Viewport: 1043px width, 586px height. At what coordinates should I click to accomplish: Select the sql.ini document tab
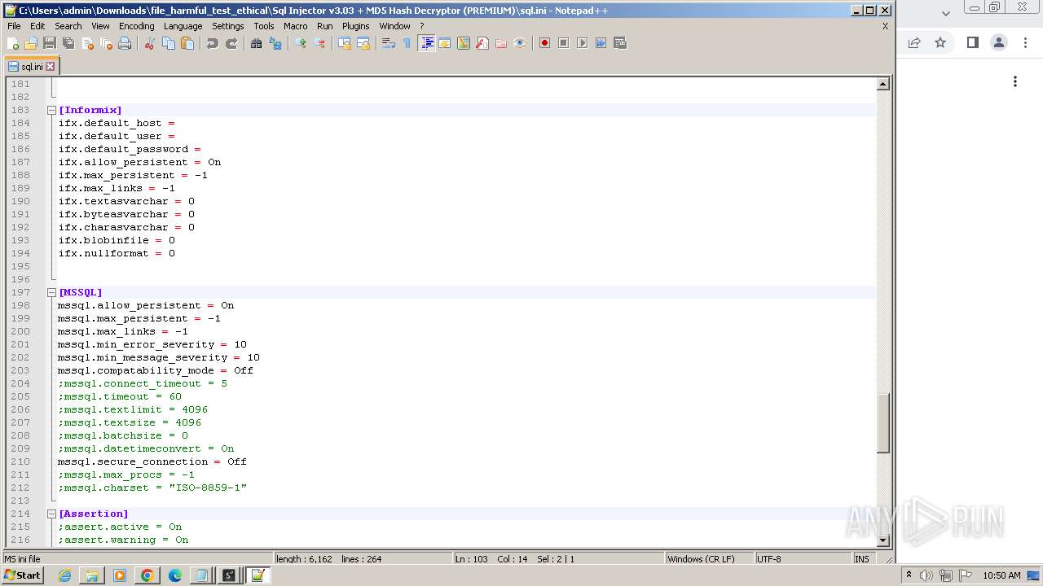31,67
